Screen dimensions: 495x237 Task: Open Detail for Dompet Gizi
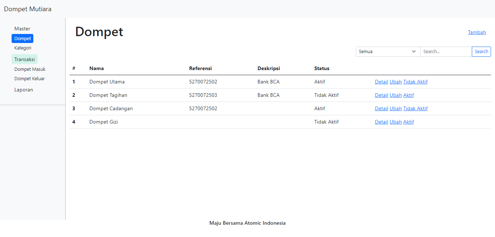pos(381,122)
